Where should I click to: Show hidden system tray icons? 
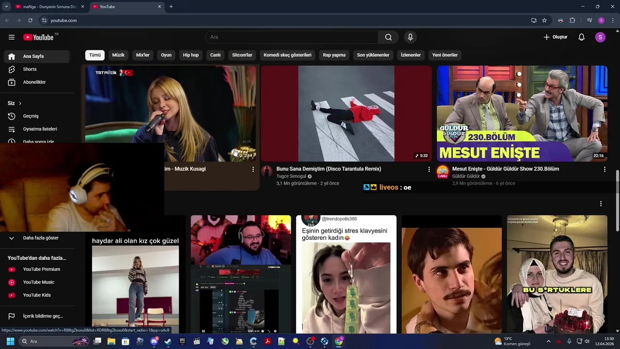[x=548, y=341]
